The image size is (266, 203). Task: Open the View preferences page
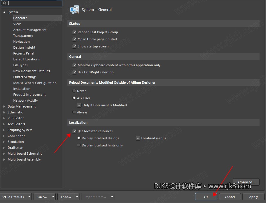coord(17,24)
